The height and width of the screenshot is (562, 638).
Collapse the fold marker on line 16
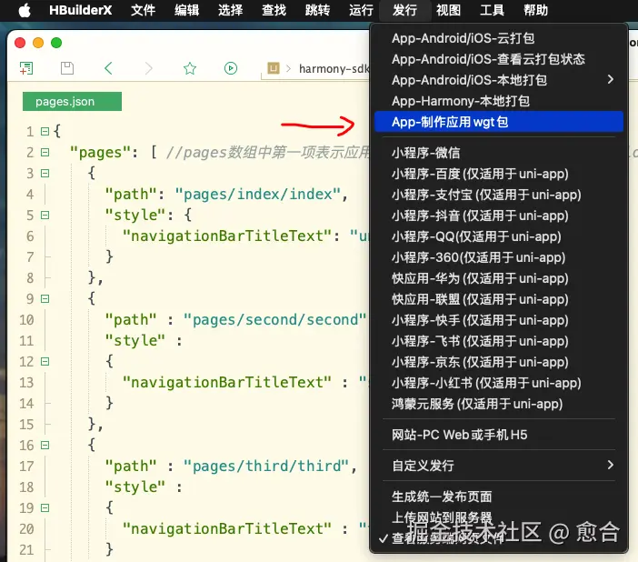(x=45, y=445)
